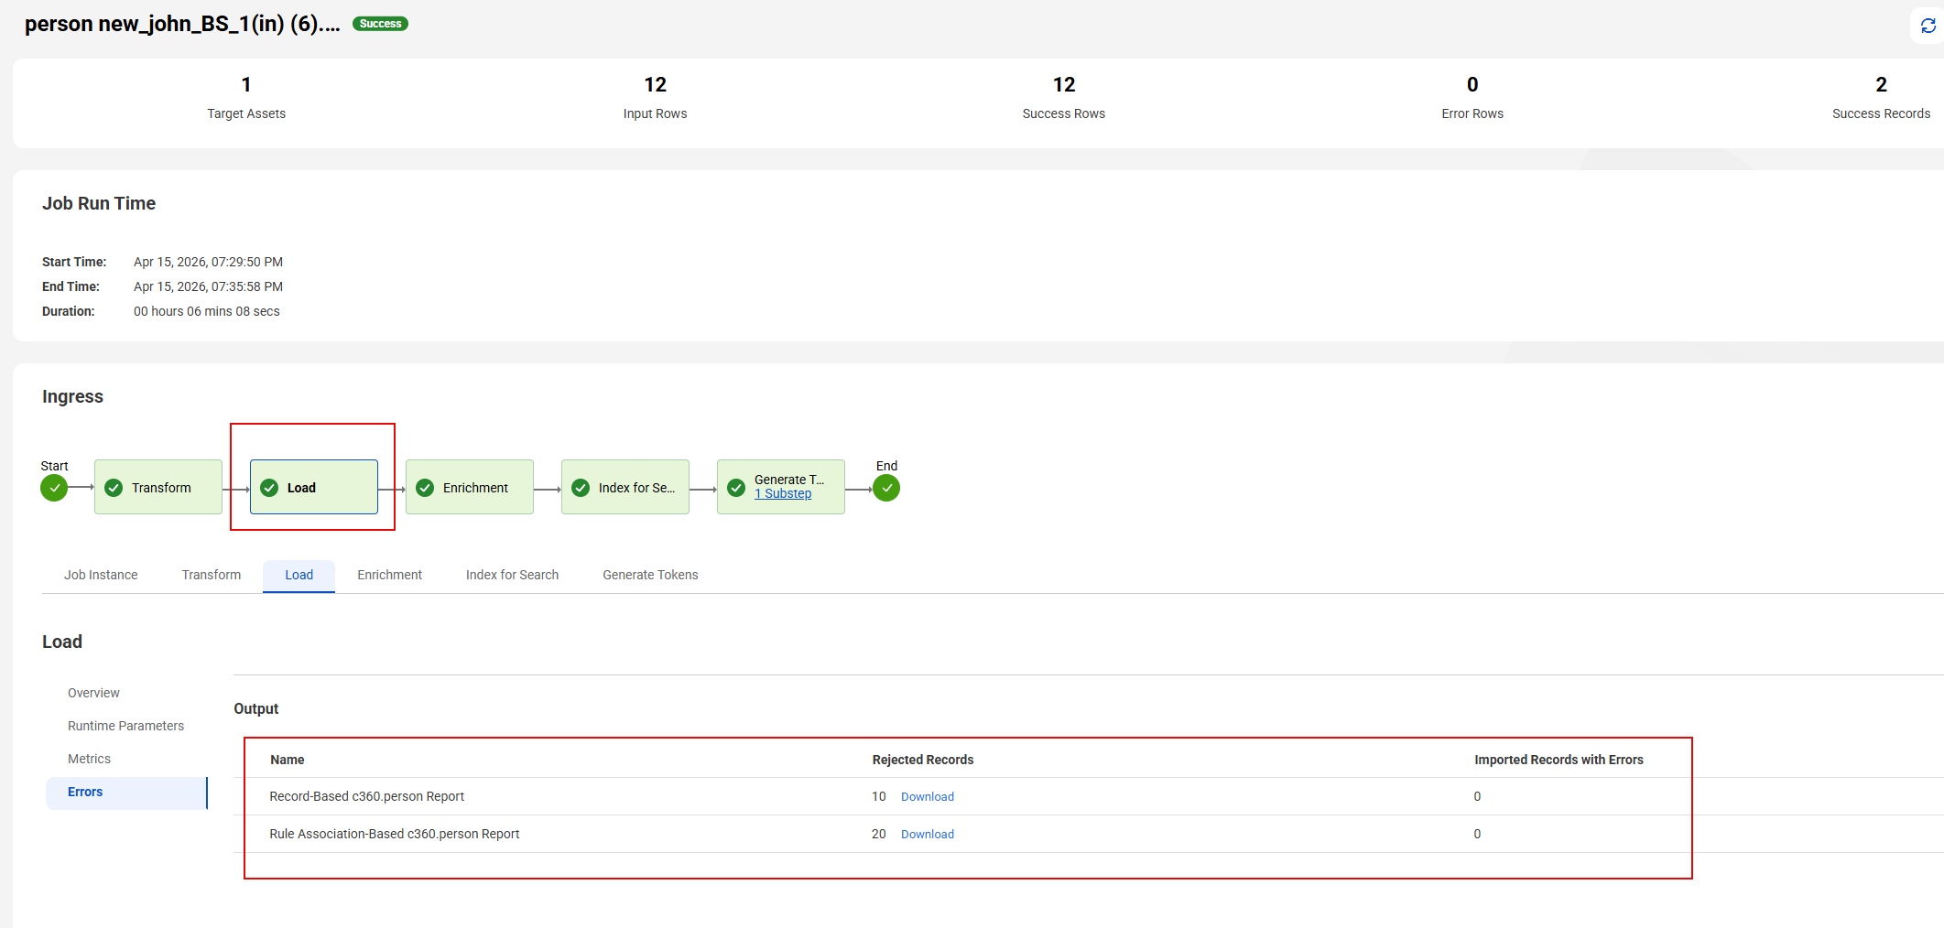Click the Duration value 00 hours 06 mins
Screen dimensions: 1944x928
pyautogui.click(x=207, y=311)
